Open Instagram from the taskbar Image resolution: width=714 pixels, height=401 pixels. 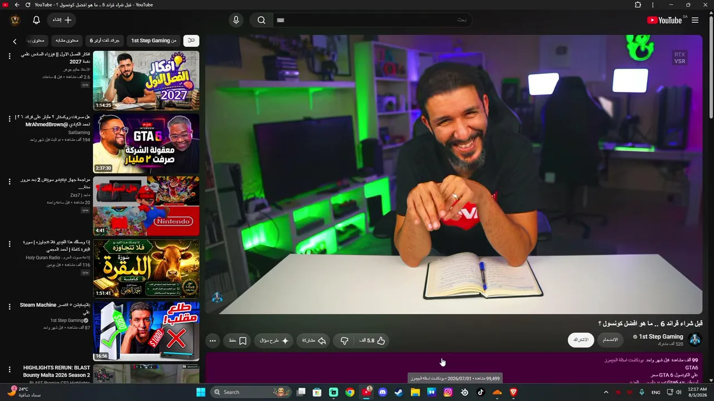pyautogui.click(x=448, y=392)
